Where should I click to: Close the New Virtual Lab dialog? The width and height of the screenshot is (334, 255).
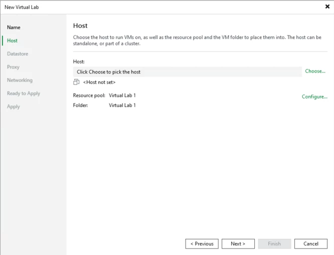tap(327, 7)
